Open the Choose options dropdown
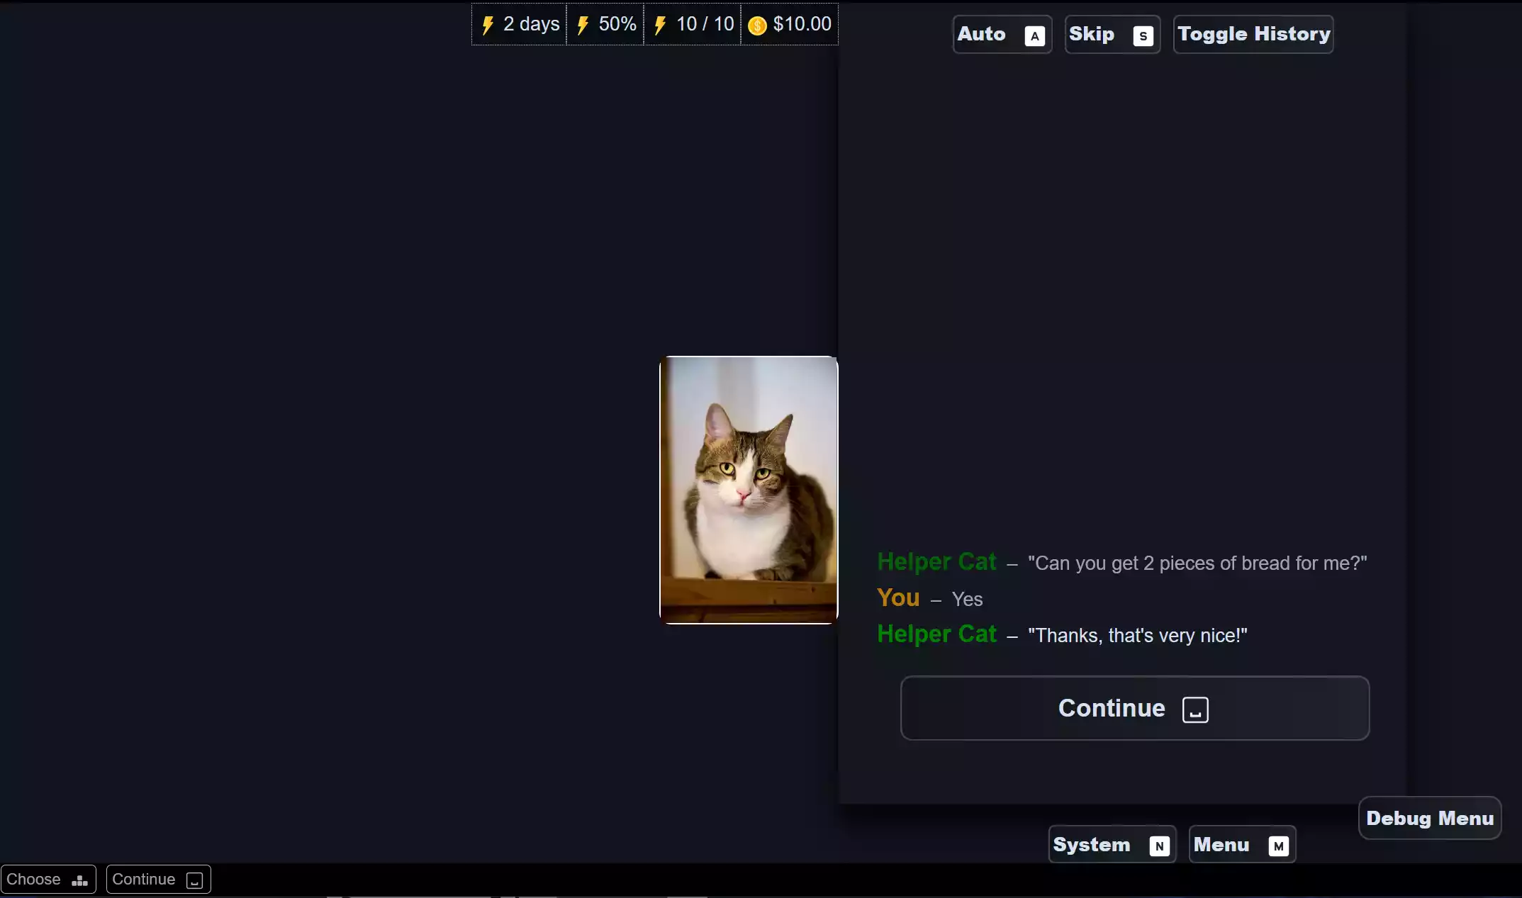This screenshot has width=1522, height=898. click(48, 879)
